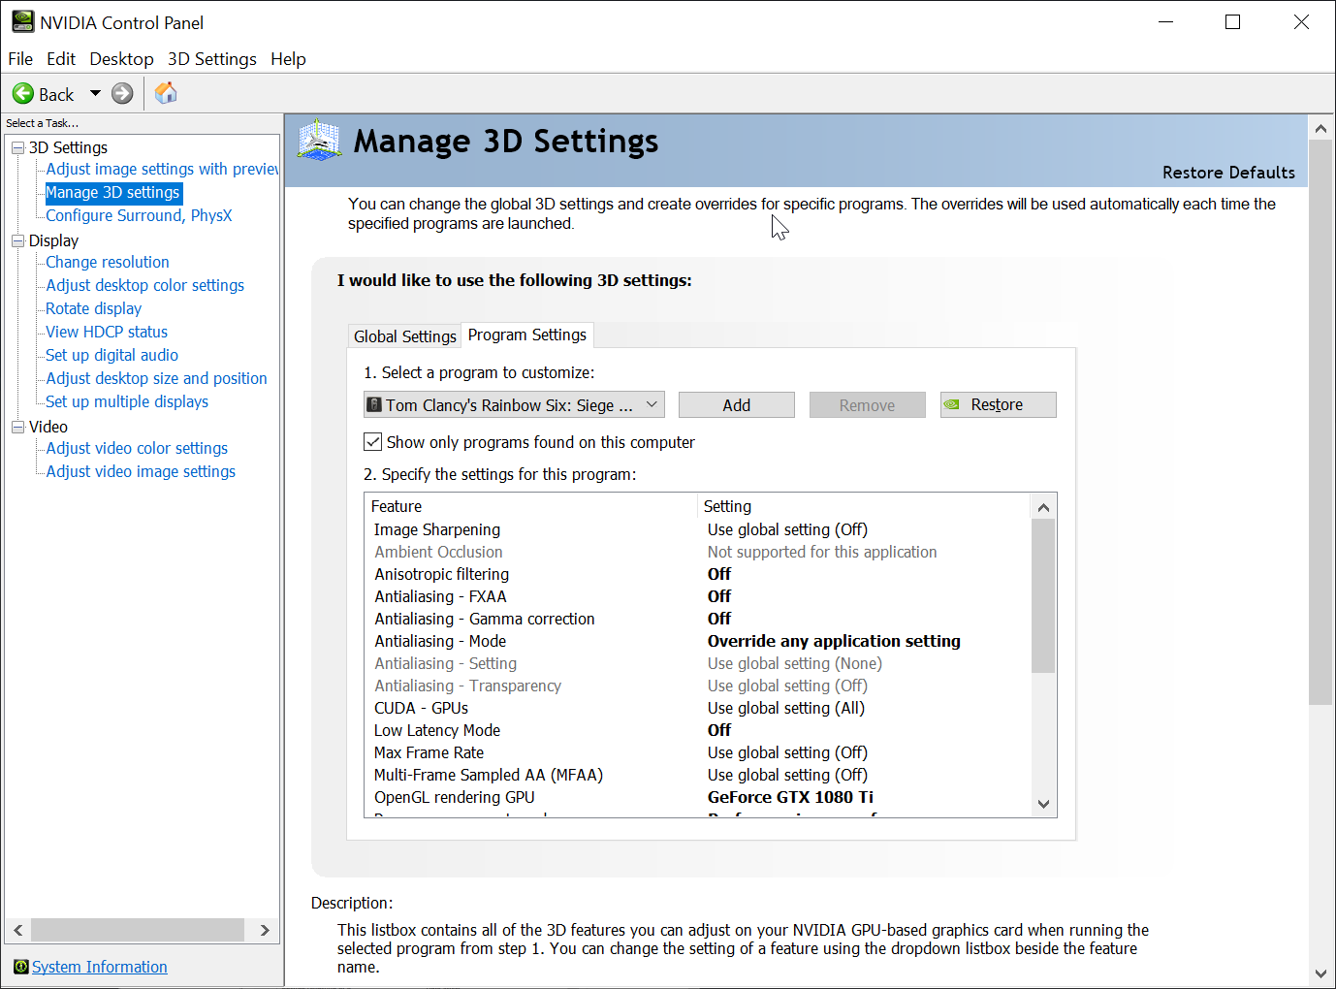Click the NVIDIA Control Panel title icon
Image resolution: width=1336 pixels, height=989 pixels.
pos(21,21)
